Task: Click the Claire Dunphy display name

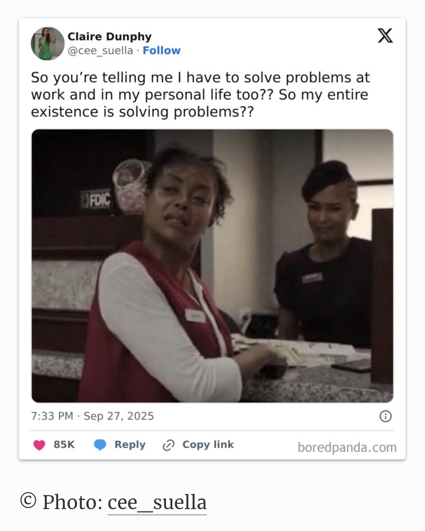Action: point(110,36)
